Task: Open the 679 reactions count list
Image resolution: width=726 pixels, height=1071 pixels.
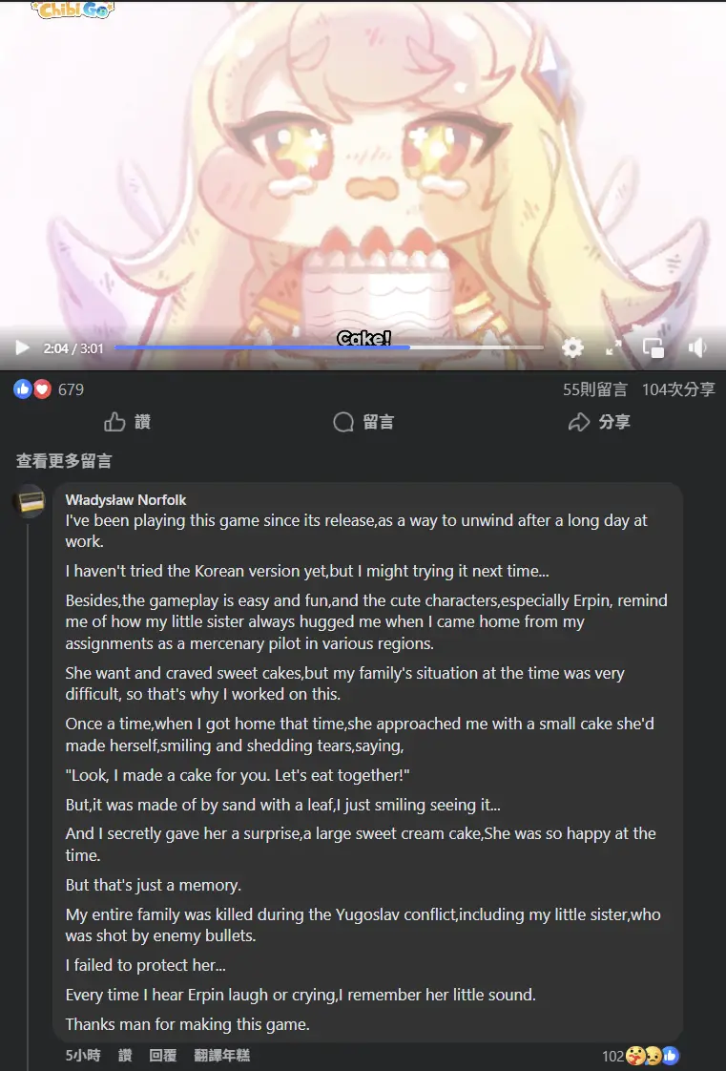Action: 71,390
